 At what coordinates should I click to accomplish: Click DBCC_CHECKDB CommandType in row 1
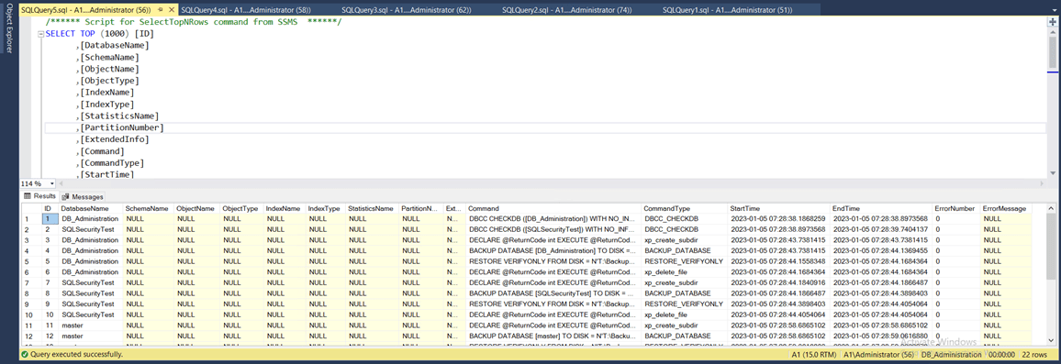[x=684, y=218]
